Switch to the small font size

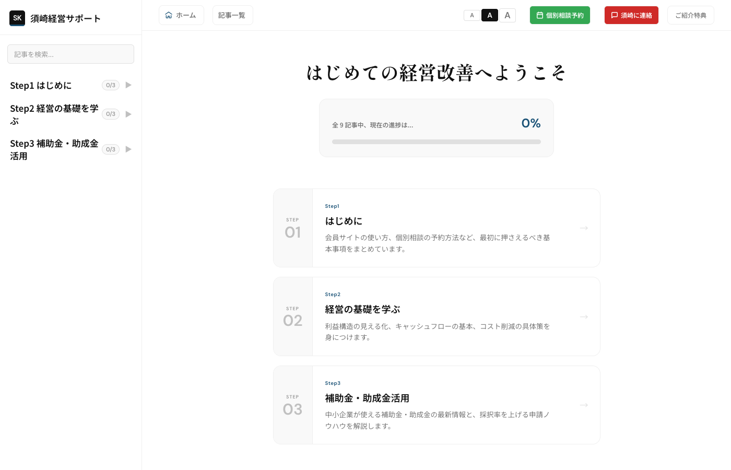point(472,15)
